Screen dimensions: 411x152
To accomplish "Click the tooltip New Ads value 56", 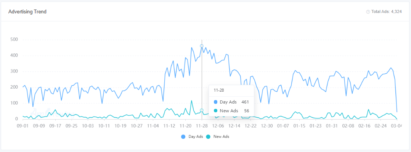I will pyautogui.click(x=246, y=111).
